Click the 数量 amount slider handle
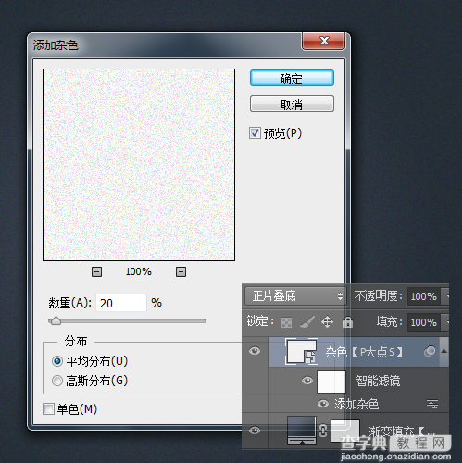Screen dimensions: 462x463 click(56, 320)
